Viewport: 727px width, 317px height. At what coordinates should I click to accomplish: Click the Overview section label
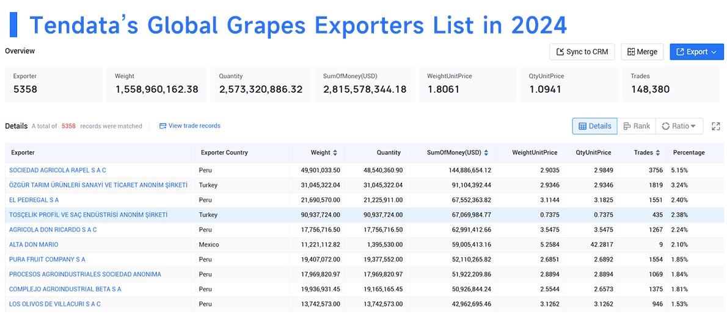point(20,51)
